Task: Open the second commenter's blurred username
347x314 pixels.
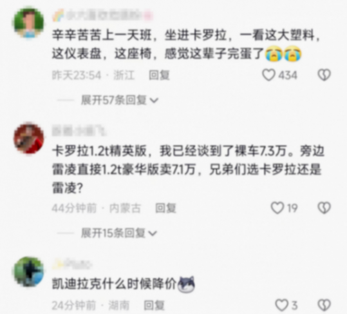Action: [x=79, y=131]
